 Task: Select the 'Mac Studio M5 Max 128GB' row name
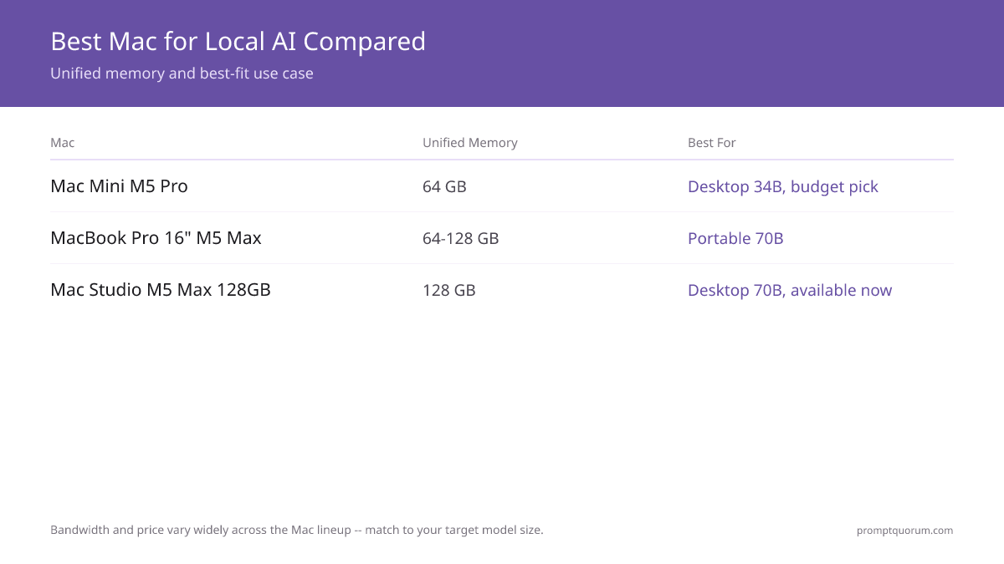(161, 290)
